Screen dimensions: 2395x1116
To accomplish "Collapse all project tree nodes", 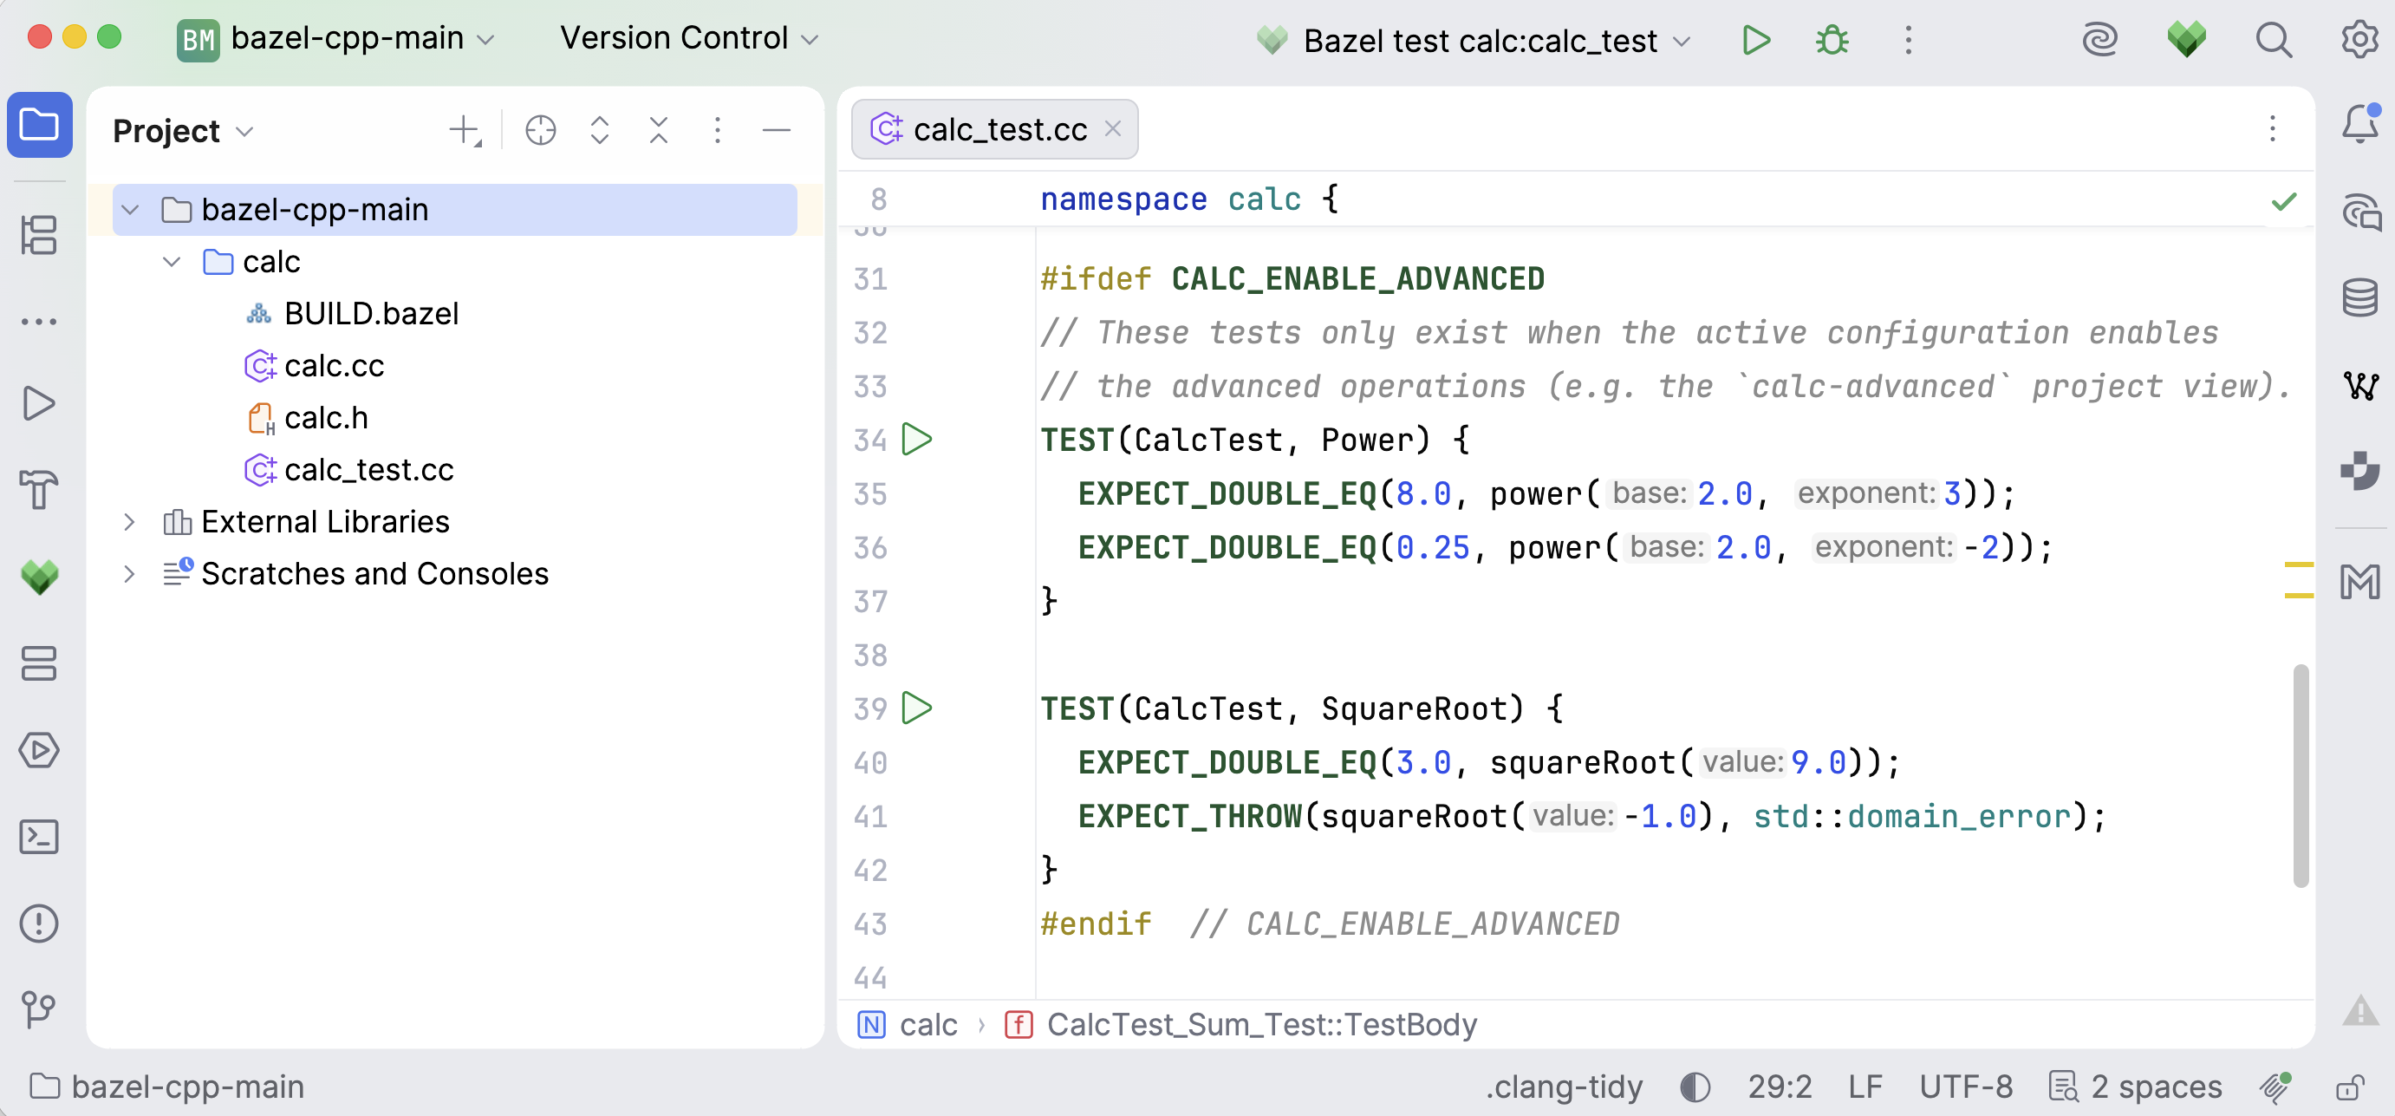I will pos(658,130).
